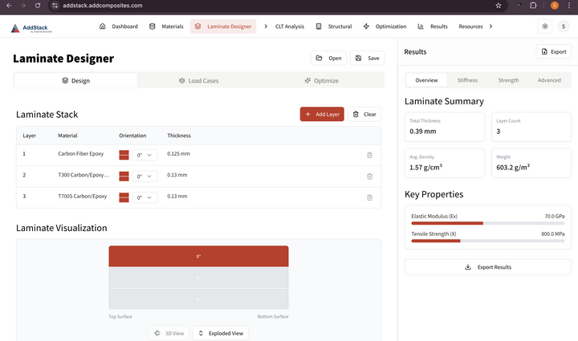Image resolution: width=578 pixels, height=341 pixels.
Task: Open orientation dropdown for layer 1
Action: tap(144, 155)
